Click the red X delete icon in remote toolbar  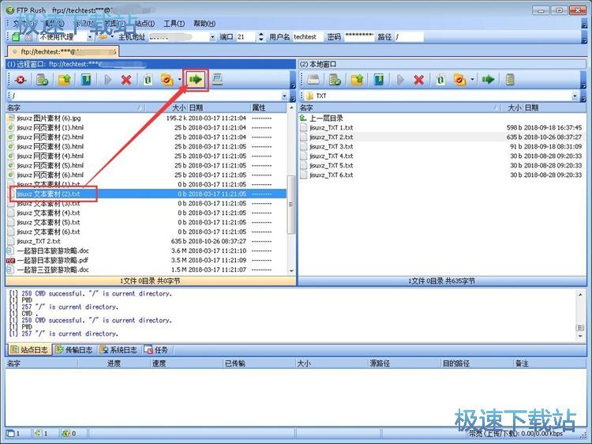pyautogui.click(x=126, y=80)
